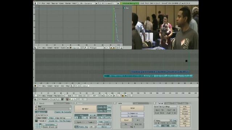232x130 pixels.
Task: Click the zoom border icon in IPO header
Action: [x=118, y=48]
